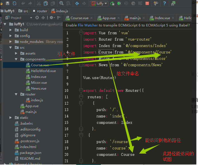Image resolution: width=198 pixels, height=165 pixels.
Task: Open package.json from the project tree
Action: click(x=30, y=153)
